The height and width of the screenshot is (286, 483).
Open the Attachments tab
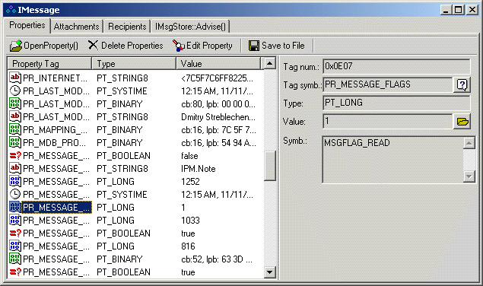click(76, 27)
